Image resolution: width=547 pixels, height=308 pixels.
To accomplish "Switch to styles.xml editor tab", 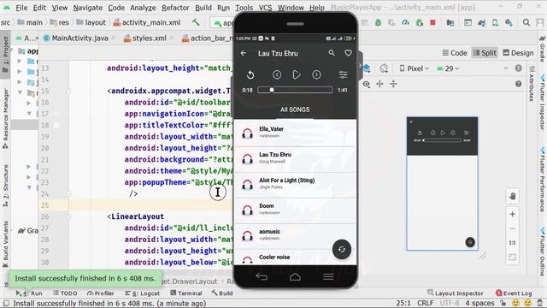I will coord(149,38).
